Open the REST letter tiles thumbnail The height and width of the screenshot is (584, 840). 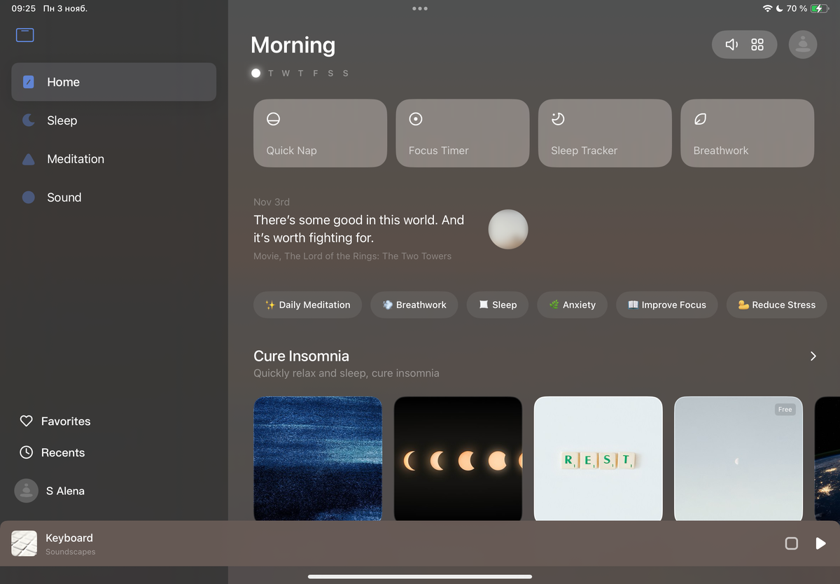tap(598, 459)
